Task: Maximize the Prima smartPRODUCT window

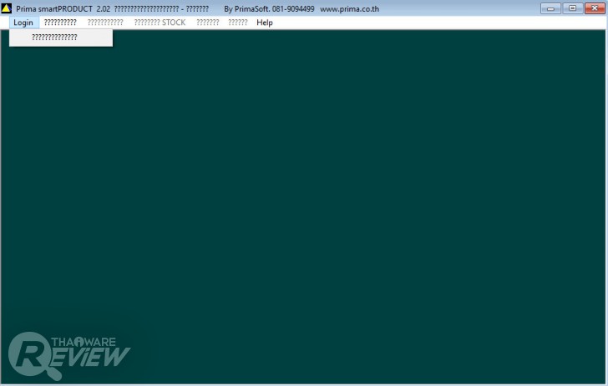Action: [x=572, y=8]
